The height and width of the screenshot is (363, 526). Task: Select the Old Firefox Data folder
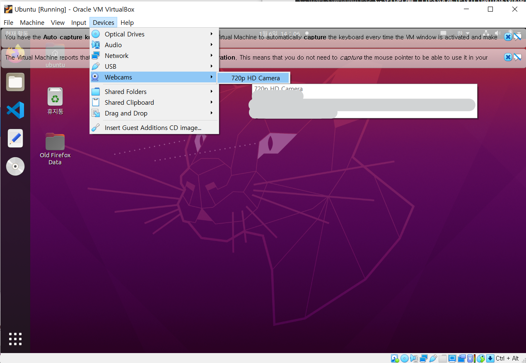click(x=55, y=149)
